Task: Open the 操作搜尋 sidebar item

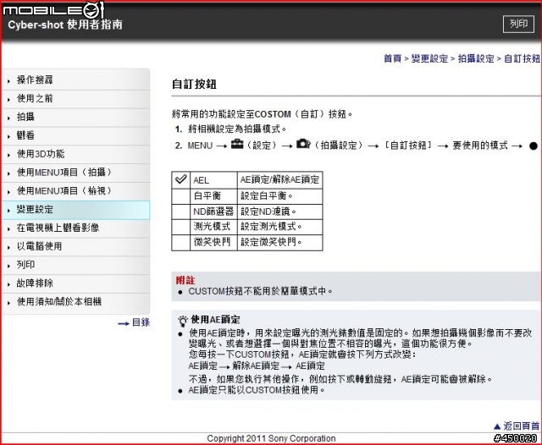Action: point(76,80)
